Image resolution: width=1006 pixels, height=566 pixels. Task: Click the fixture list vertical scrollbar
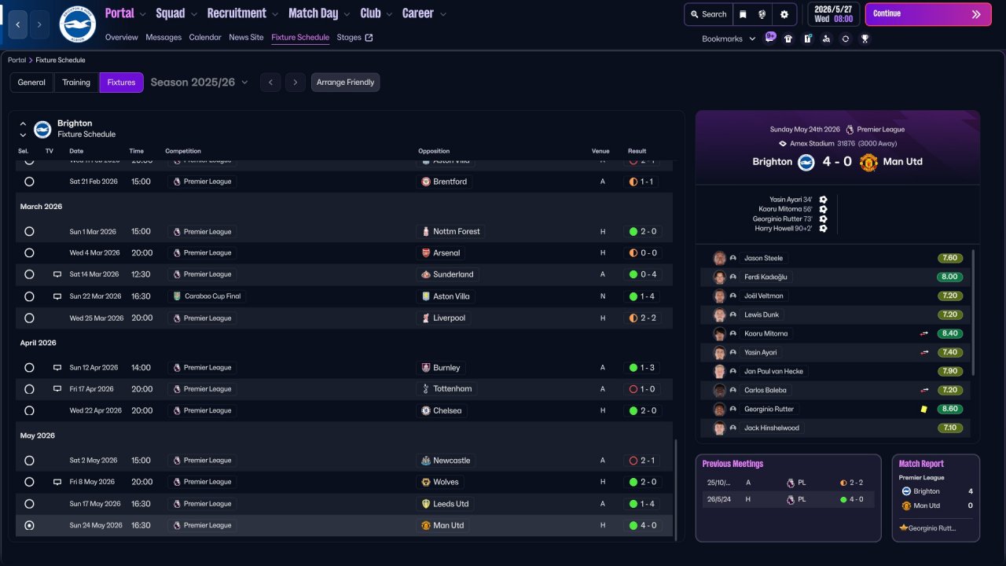pos(675,489)
